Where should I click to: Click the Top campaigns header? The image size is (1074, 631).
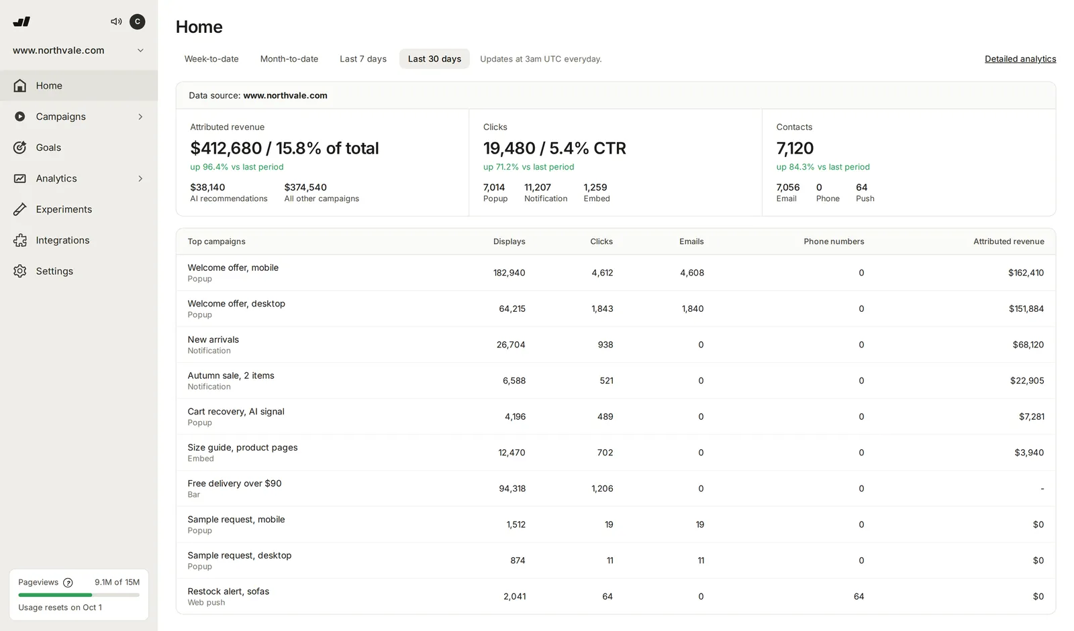pyautogui.click(x=216, y=241)
